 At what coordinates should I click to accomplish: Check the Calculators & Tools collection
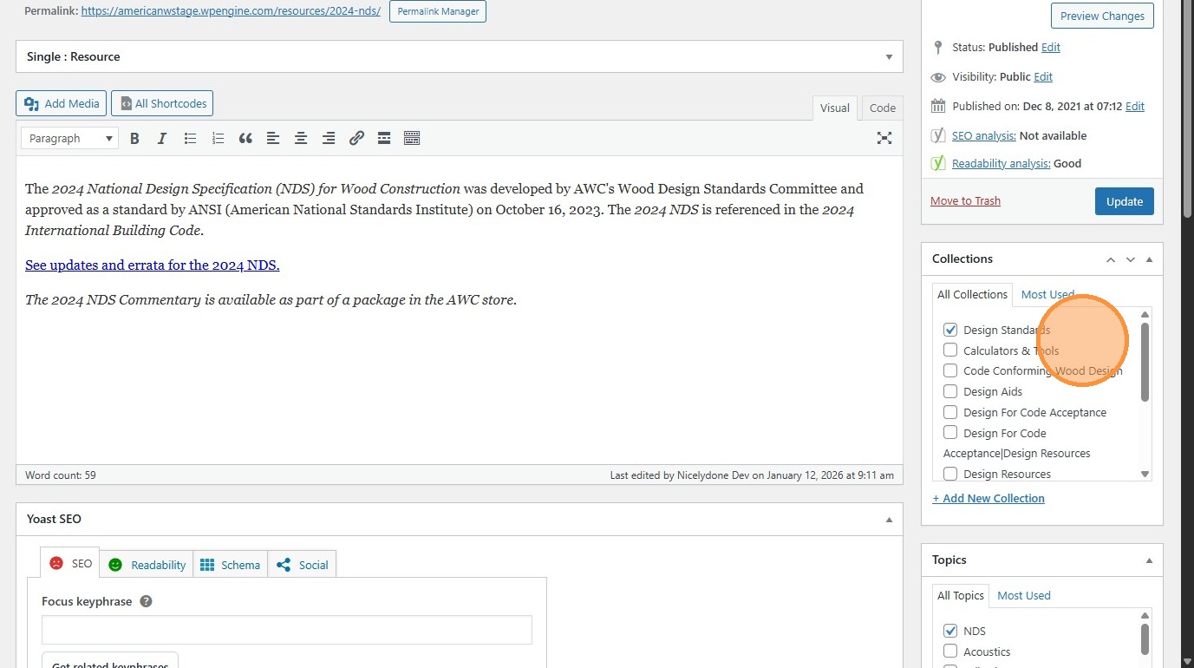pyautogui.click(x=950, y=350)
